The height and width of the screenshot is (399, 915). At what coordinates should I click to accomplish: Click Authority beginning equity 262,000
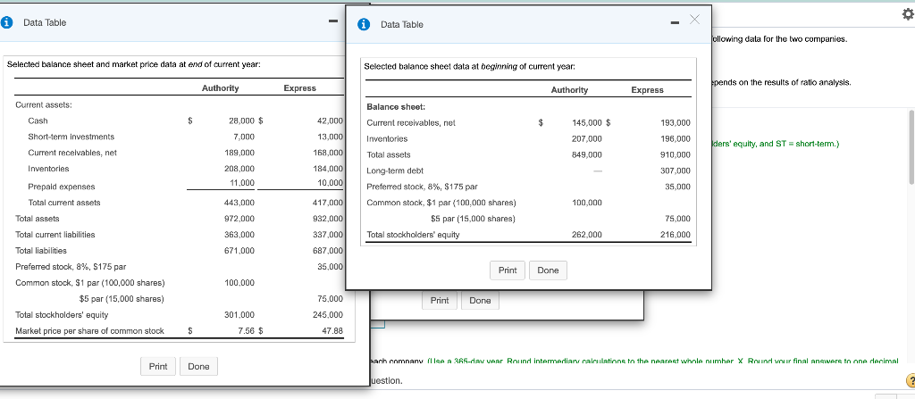click(x=586, y=235)
